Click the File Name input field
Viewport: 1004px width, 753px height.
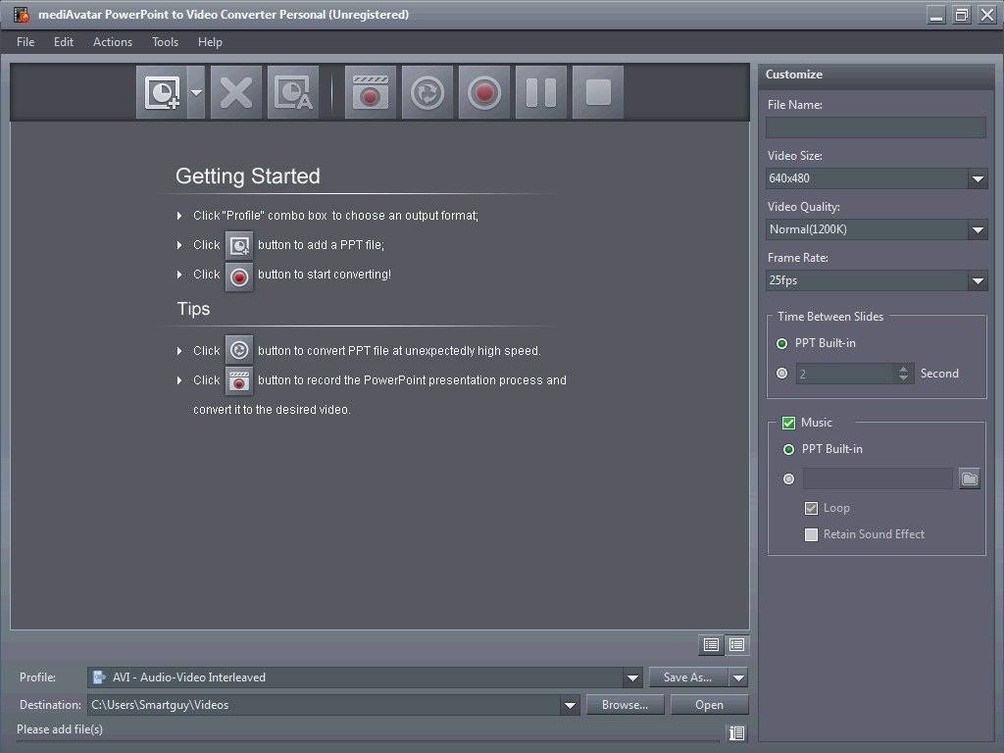coord(876,127)
